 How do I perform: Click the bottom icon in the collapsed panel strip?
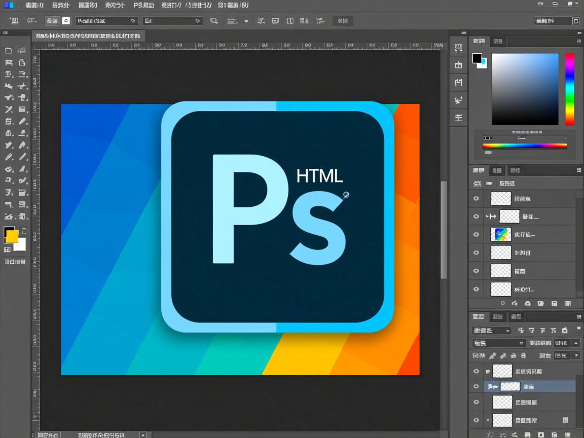click(458, 118)
